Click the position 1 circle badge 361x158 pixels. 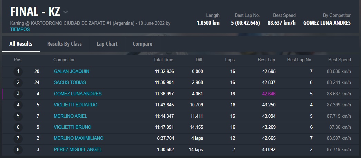(18, 72)
